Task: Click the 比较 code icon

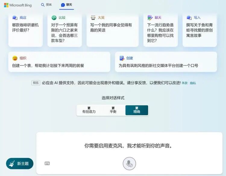Action: point(54,17)
